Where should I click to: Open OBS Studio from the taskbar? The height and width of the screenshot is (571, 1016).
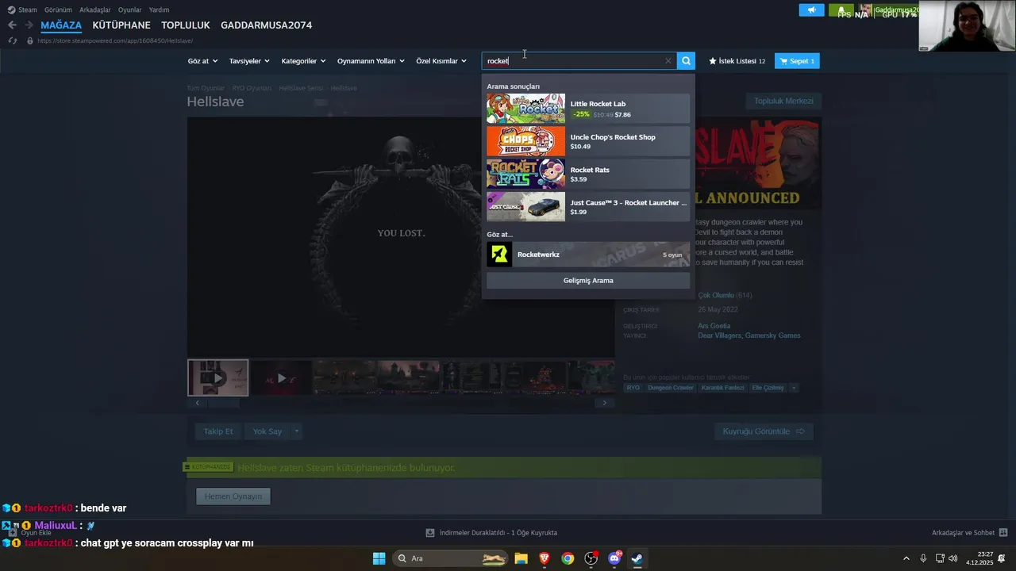591,558
